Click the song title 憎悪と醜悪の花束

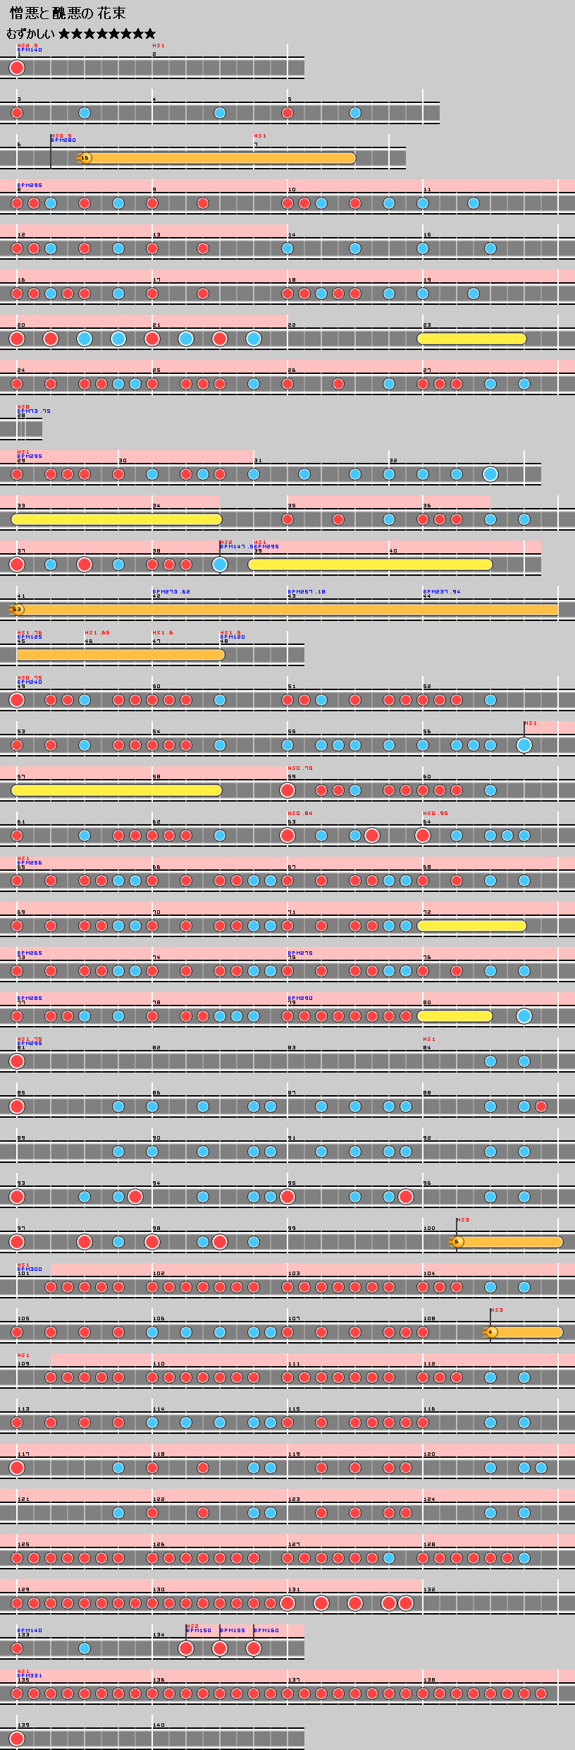coord(68,13)
